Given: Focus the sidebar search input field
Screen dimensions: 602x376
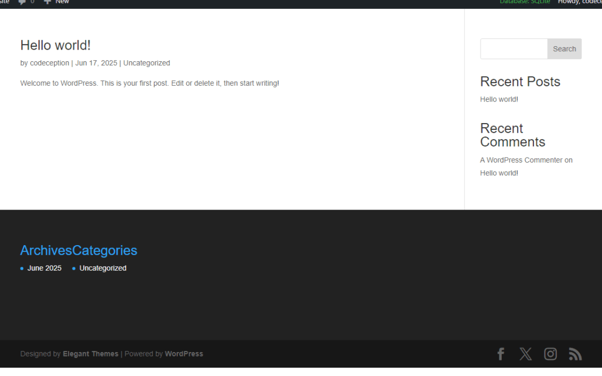Looking at the screenshot, I should click(514, 48).
